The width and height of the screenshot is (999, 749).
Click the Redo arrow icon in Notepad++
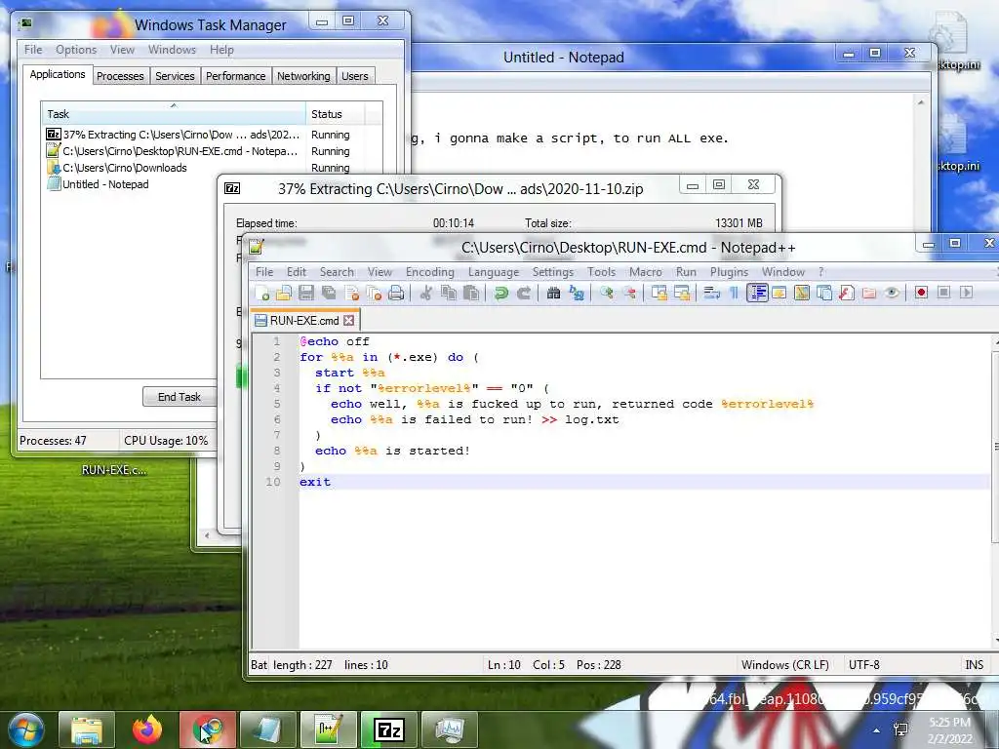[x=524, y=293]
